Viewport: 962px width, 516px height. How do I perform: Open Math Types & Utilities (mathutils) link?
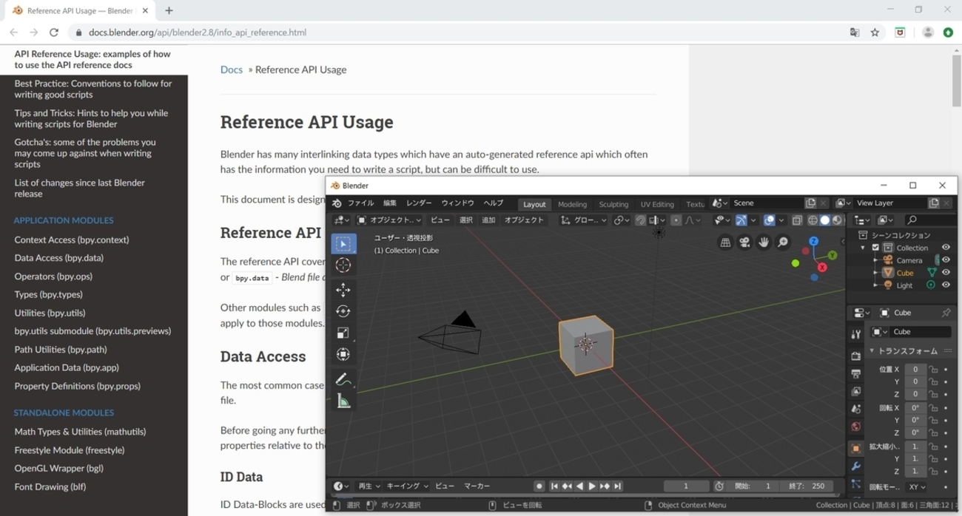tap(80, 432)
